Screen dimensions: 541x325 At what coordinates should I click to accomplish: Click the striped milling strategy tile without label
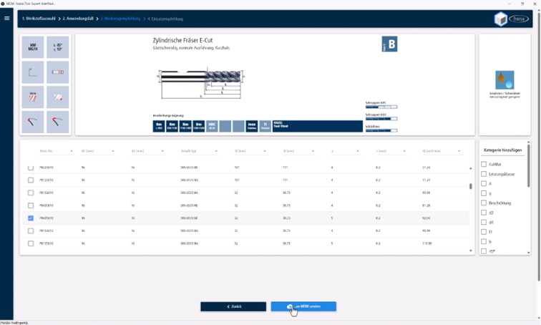tap(58, 97)
